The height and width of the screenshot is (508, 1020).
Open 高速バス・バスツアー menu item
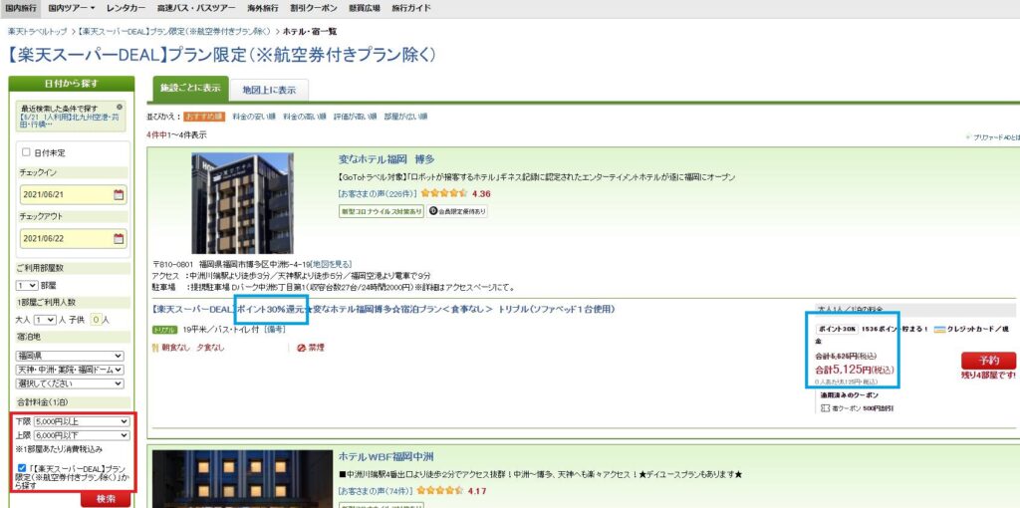pos(197,8)
